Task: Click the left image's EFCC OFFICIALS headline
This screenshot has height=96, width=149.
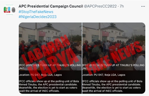Action: [50, 67]
